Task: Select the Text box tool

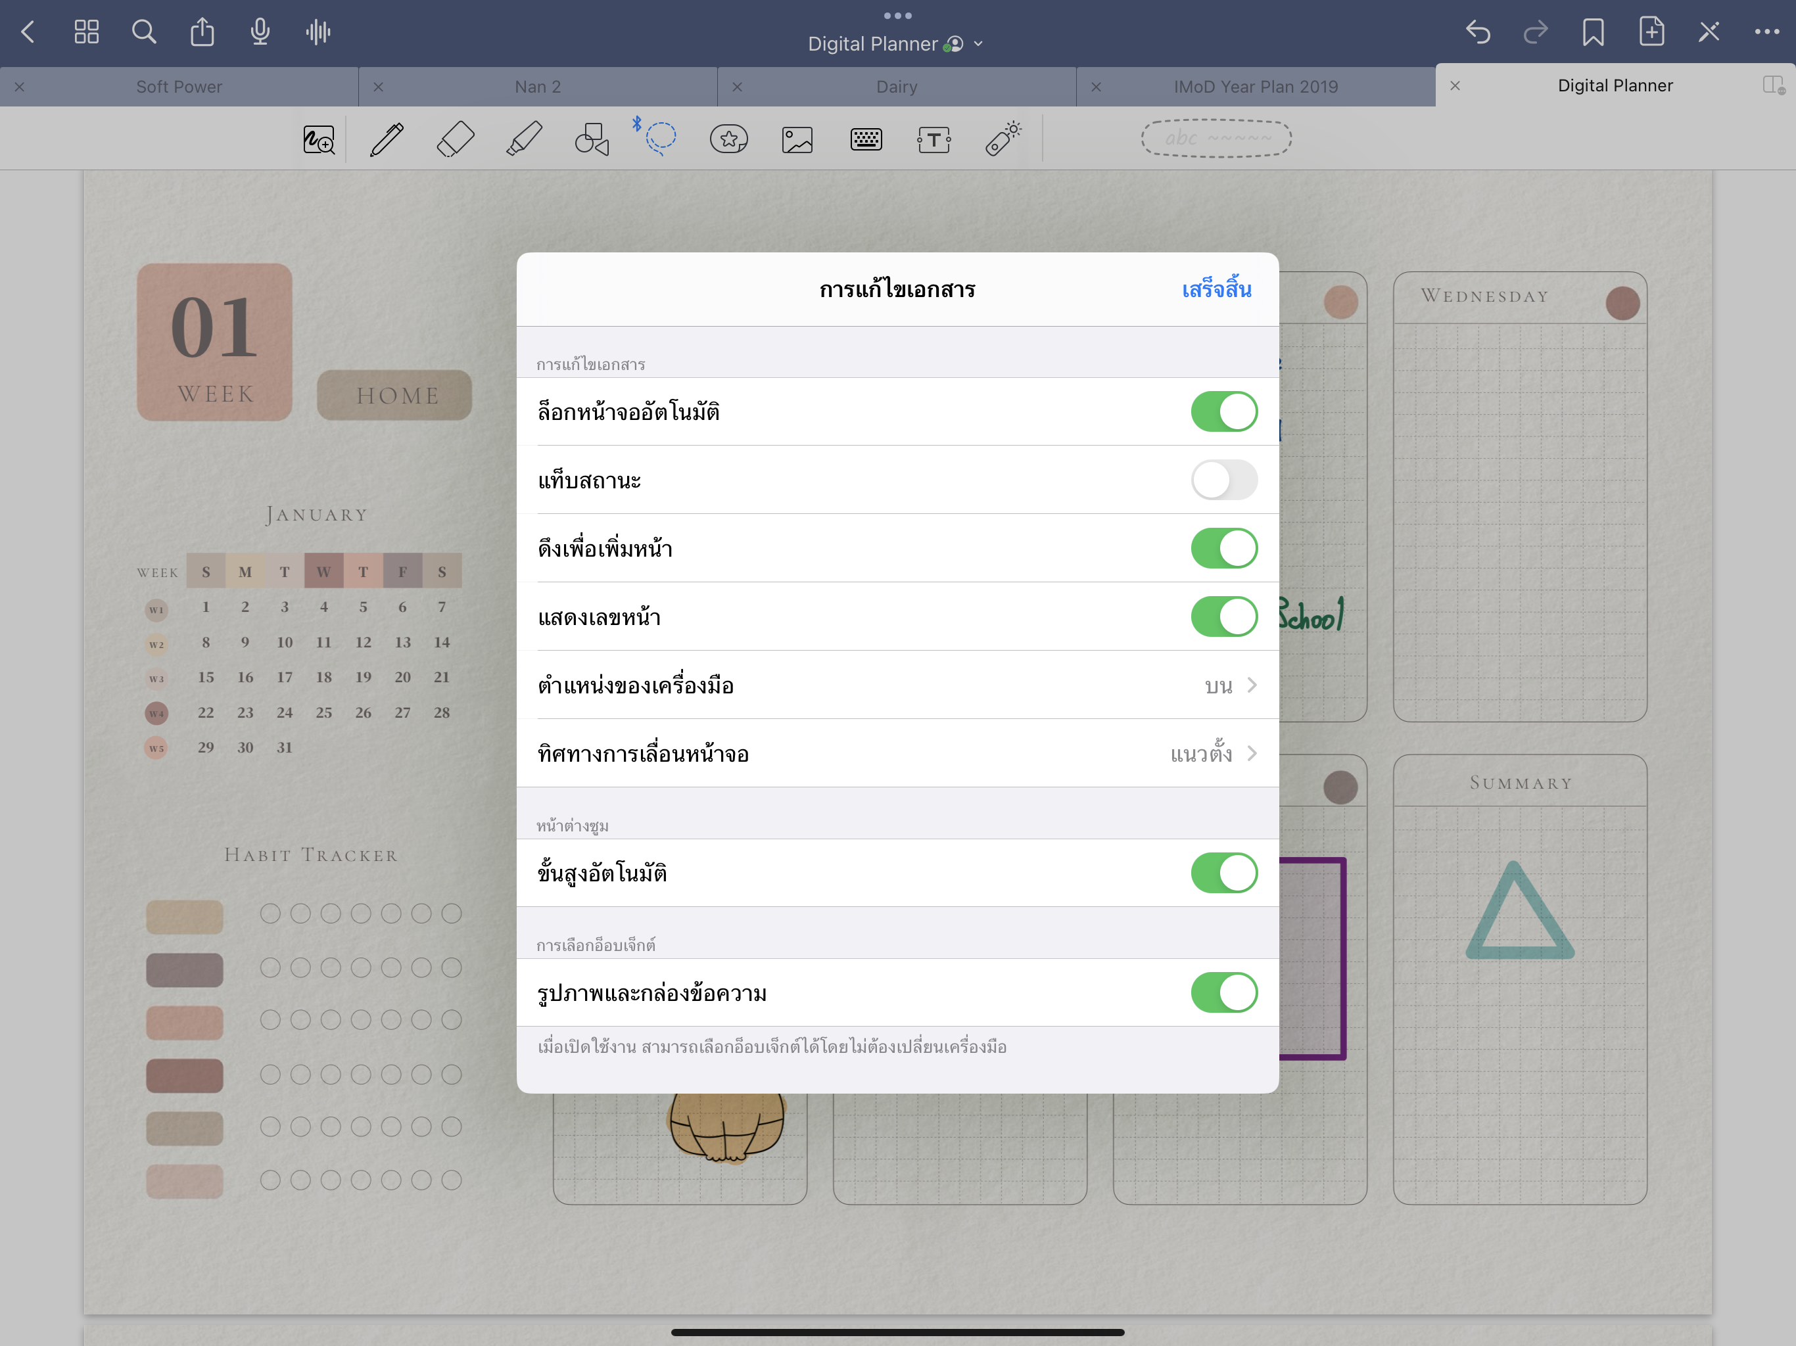Action: [933, 139]
